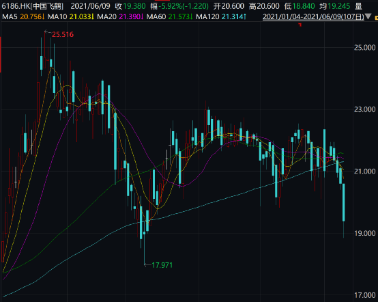Click the last large cyan candlestick

pos(343,202)
